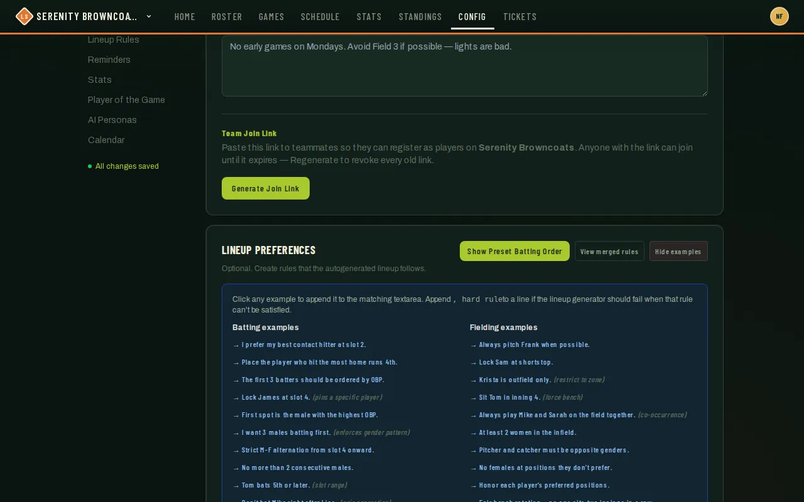Open the Roster tab
The width and height of the screenshot is (804, 502).
(227, 16)
